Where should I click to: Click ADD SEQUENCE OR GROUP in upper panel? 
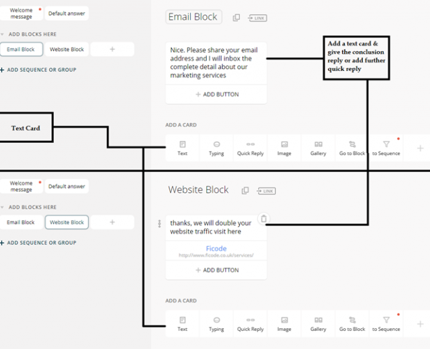tap(40, 70)
